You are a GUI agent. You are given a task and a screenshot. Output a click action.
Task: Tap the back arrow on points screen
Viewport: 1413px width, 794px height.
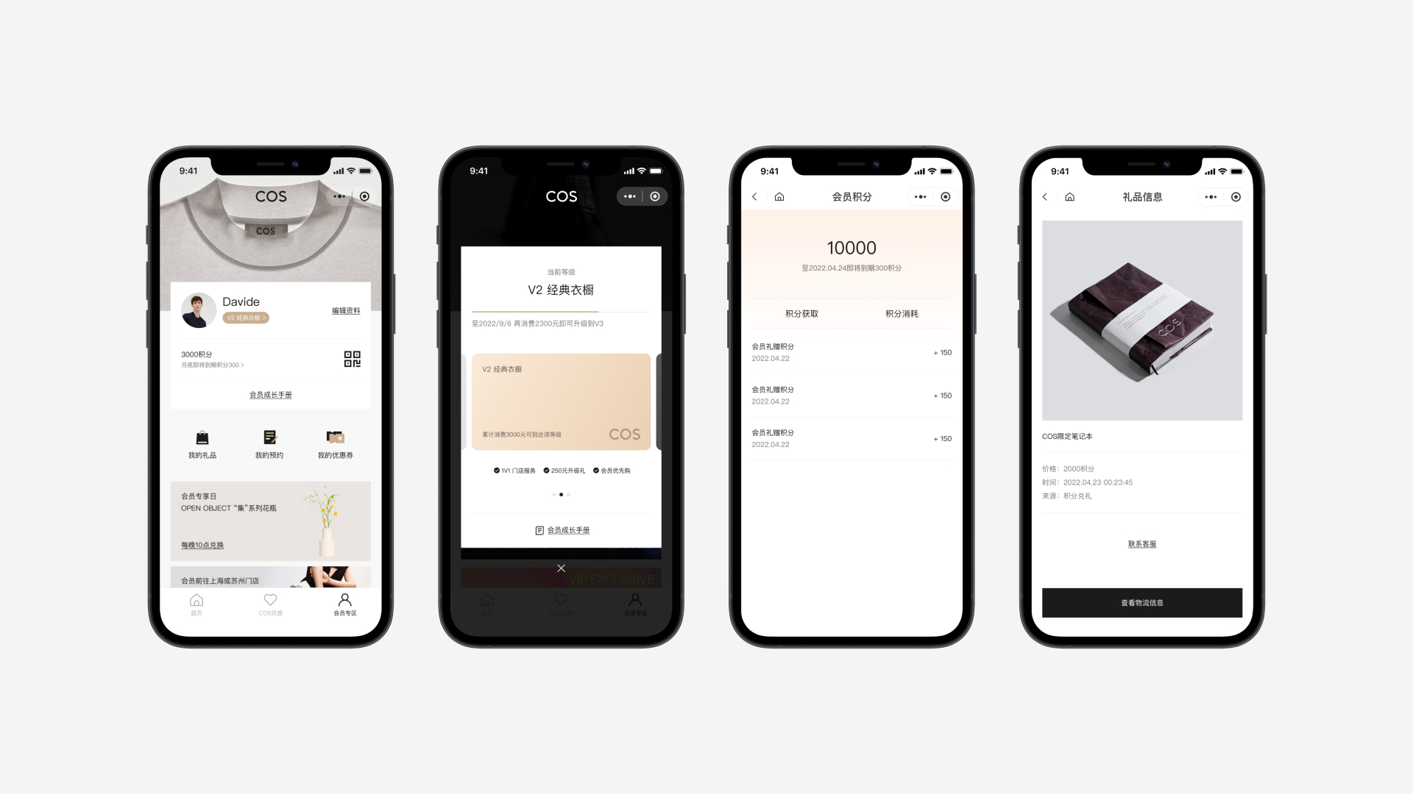click(x=757, y=197)
